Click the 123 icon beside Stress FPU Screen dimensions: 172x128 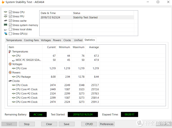[5, 16]
